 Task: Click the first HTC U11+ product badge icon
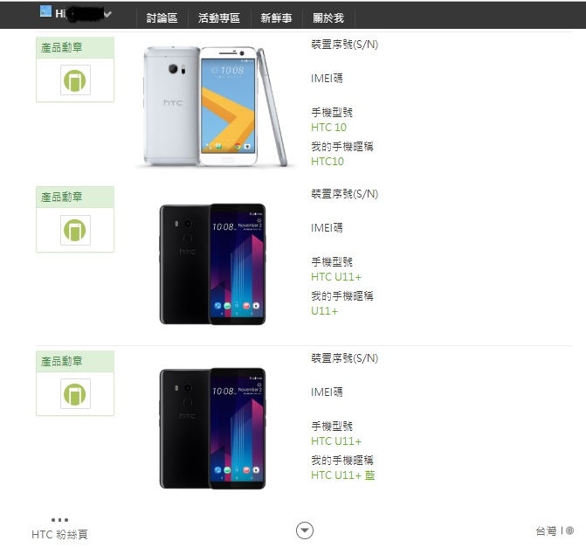click(x=75, y=230)
